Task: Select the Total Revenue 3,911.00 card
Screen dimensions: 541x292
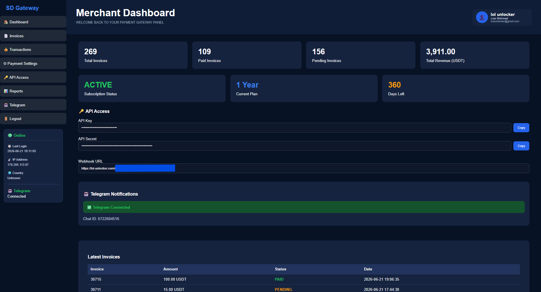Action: 475,55
